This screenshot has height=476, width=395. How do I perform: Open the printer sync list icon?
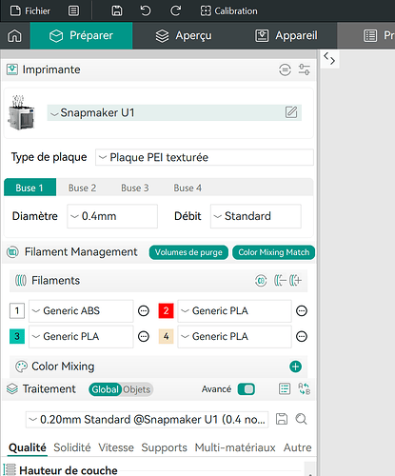(285, 69)
